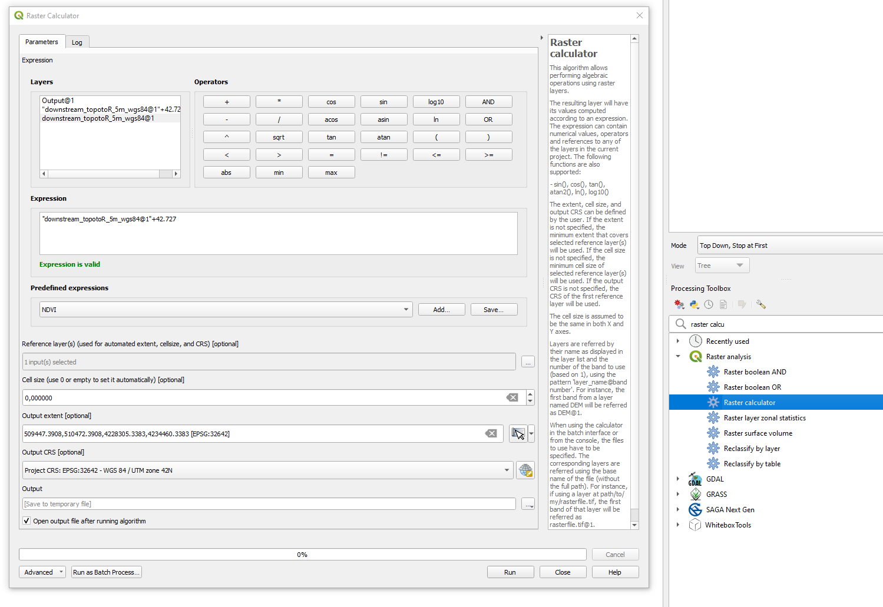883x607 pixels.
Task: Increase Cell size with the up stepper arrow
Action: coord(530,394)
